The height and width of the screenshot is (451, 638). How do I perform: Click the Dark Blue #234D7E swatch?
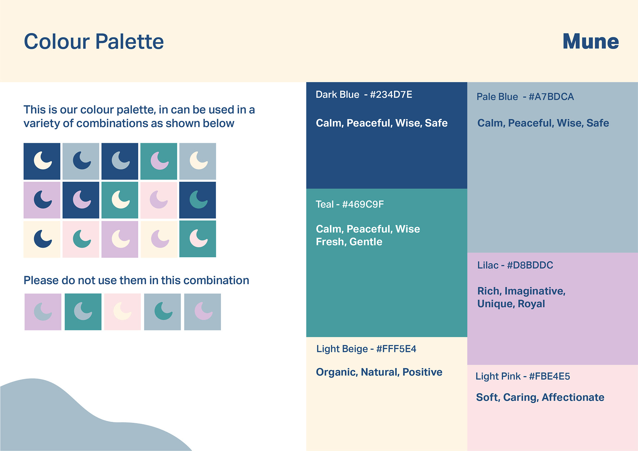point(386,135)
